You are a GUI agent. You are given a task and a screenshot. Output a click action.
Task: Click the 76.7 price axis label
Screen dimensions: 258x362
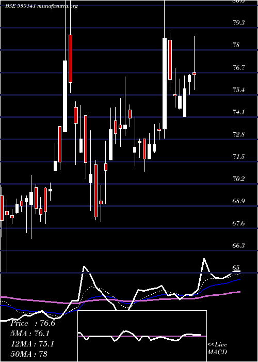(x=238, y=67)
